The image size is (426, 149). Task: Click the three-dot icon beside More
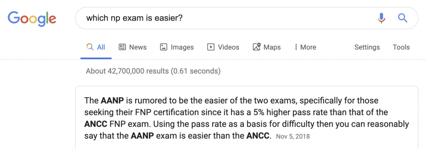click(296, 47)
